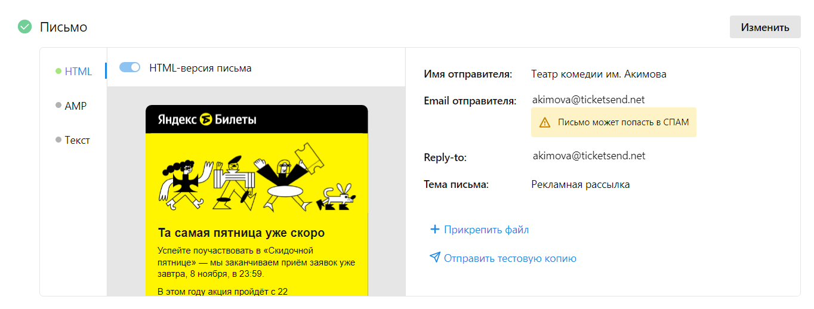This screenshot has width=814, height=309.
Task: Click the green checkmark icon beside Письмо
Action: pyautogui.click(x=24, y=27)
